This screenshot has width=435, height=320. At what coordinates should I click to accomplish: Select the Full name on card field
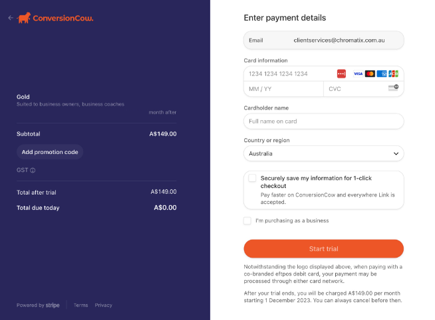(323, 121)
